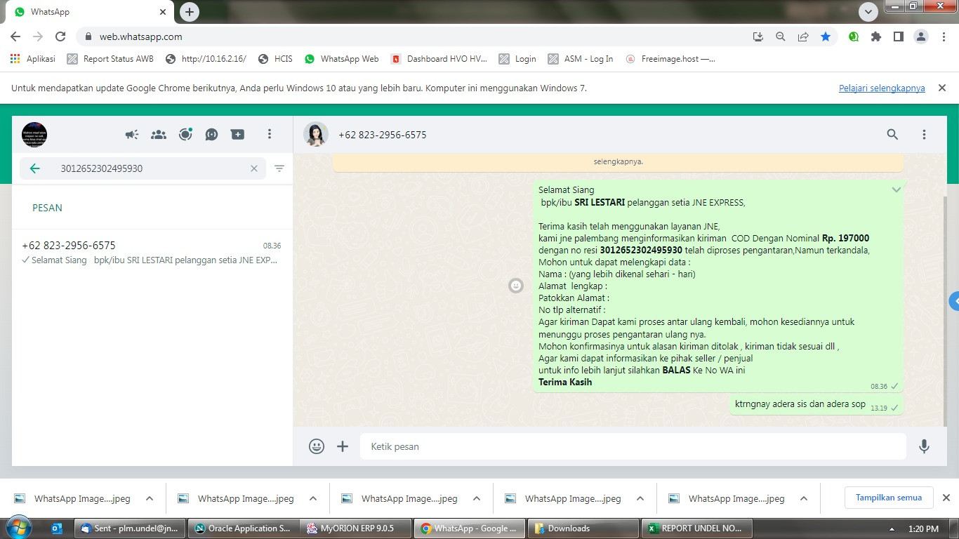This screenshot has width=959, height=539.
Task: Open the Login bookmark
Action: pyautogui.click(x=517, y=59)
